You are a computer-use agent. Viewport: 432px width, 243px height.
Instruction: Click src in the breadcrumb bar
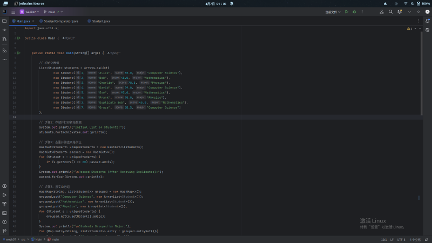pyautogui.click(x=23, y=239)
